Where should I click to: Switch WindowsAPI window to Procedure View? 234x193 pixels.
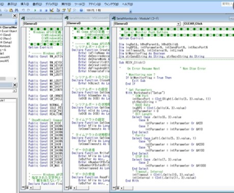(23, 187)
